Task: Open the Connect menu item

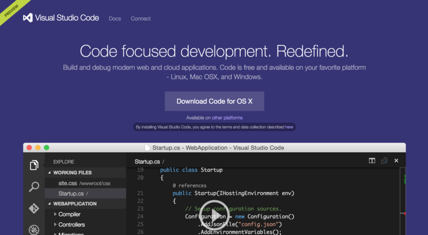Action: click(141, 19)
